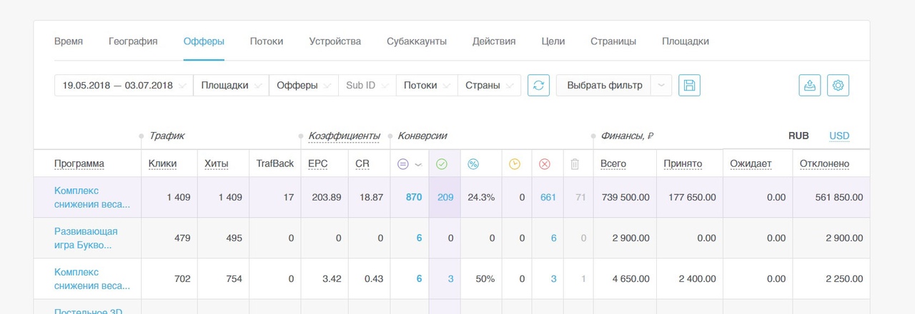Open the Потоки tab
915x314 pixels.
[267, 41]
